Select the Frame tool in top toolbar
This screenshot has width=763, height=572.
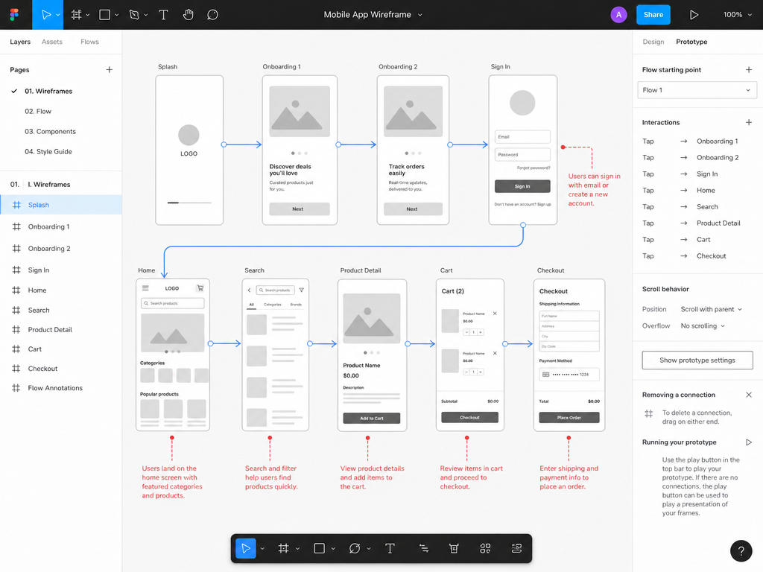(77, 15)
